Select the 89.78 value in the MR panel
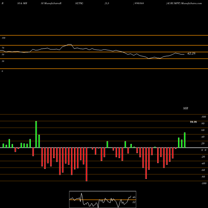This screenshot has width=208, height=208. [x=193, y=122]
